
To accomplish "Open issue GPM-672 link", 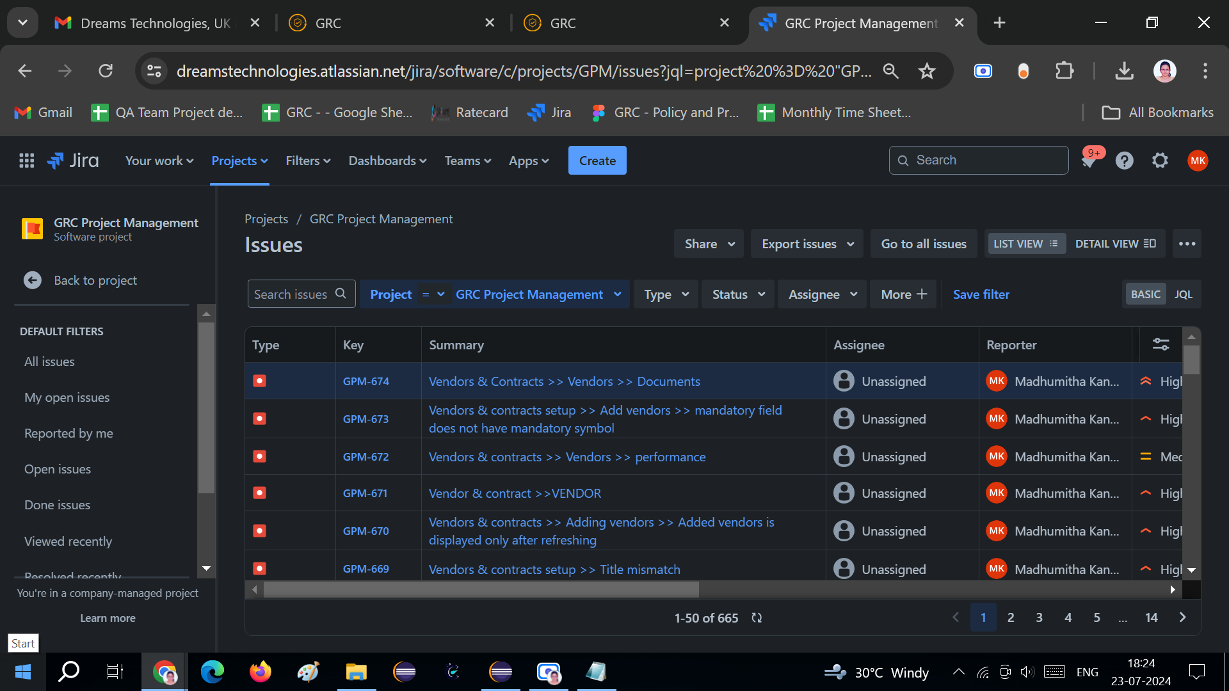I will (365, 457).
